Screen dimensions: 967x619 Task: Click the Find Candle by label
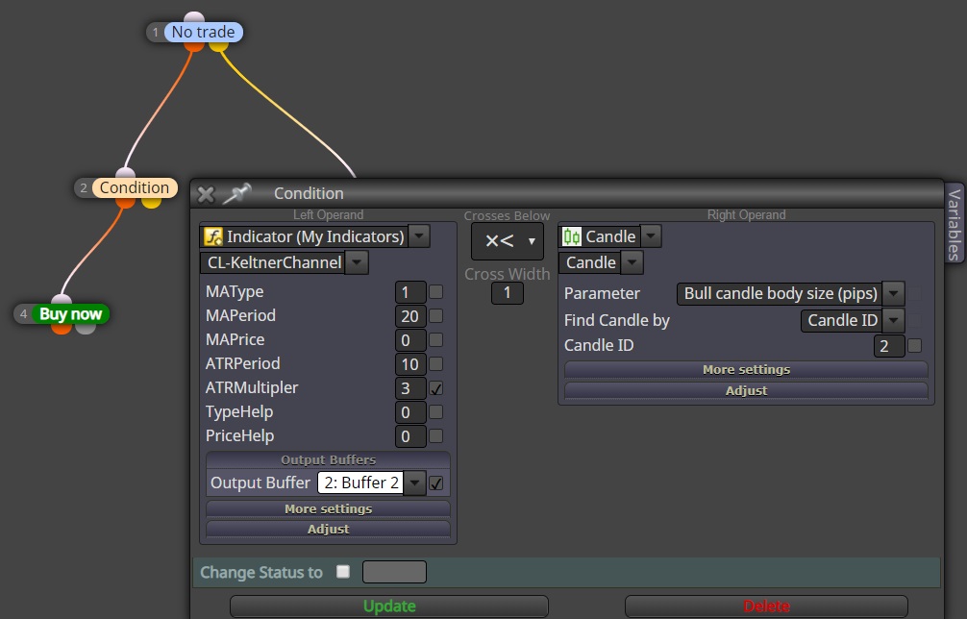pyautogui.click(x=617, y=321)
